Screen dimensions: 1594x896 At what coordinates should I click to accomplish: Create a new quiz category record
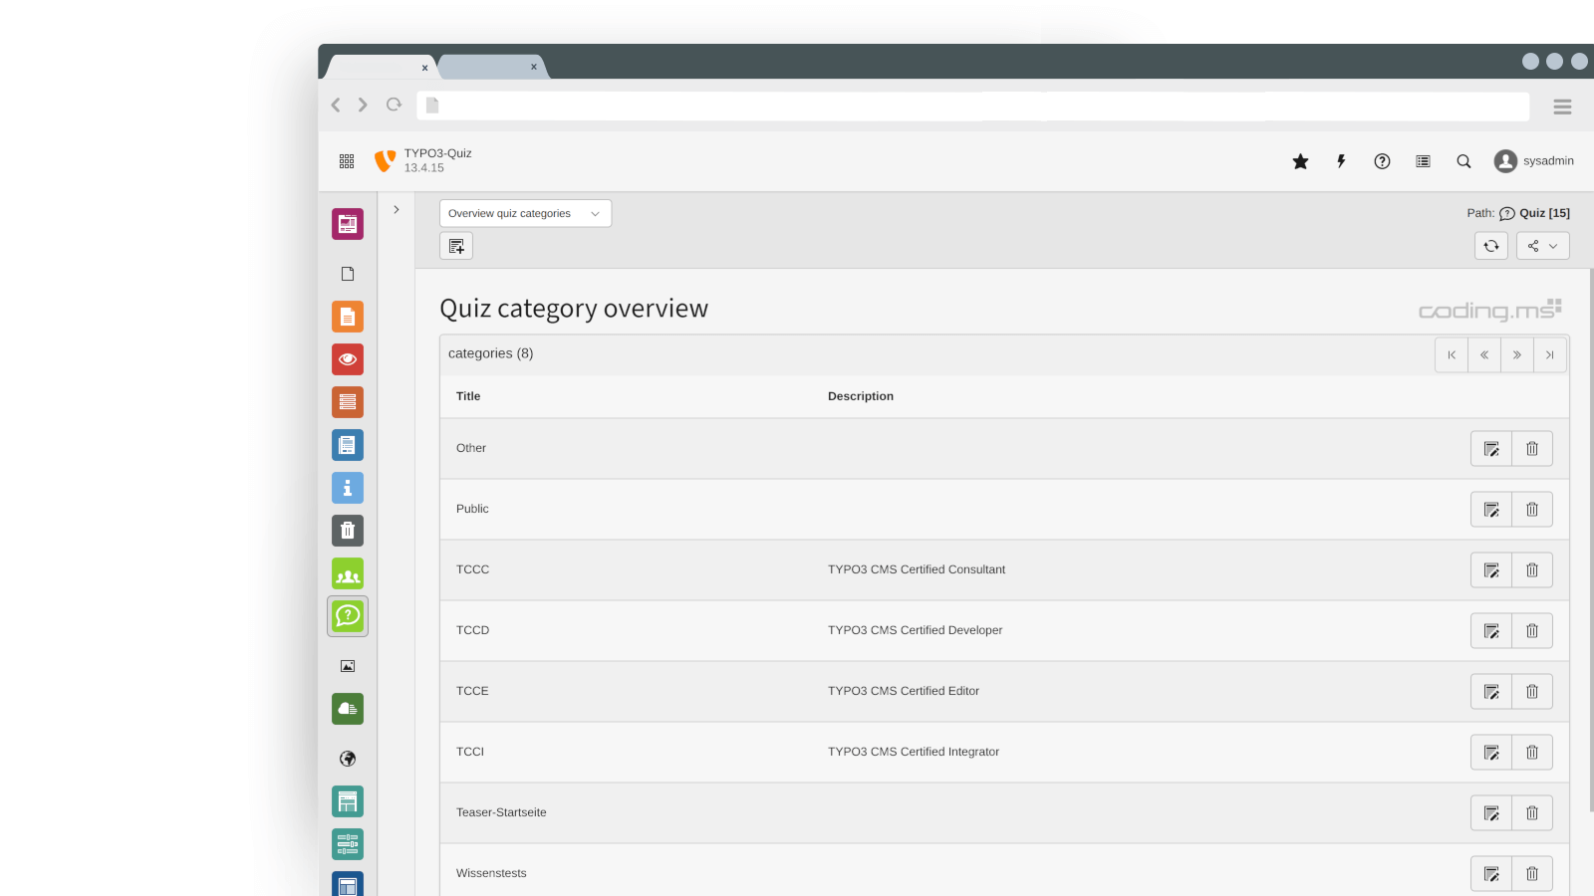456,246
